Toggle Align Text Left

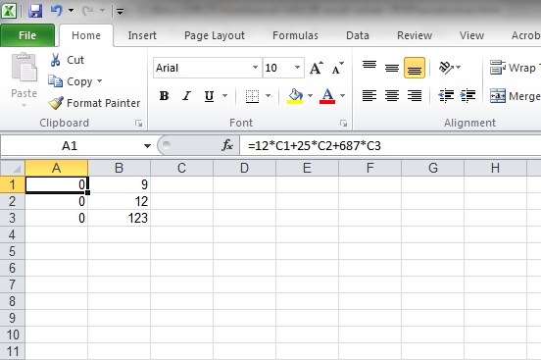click(x=369, y=96)
